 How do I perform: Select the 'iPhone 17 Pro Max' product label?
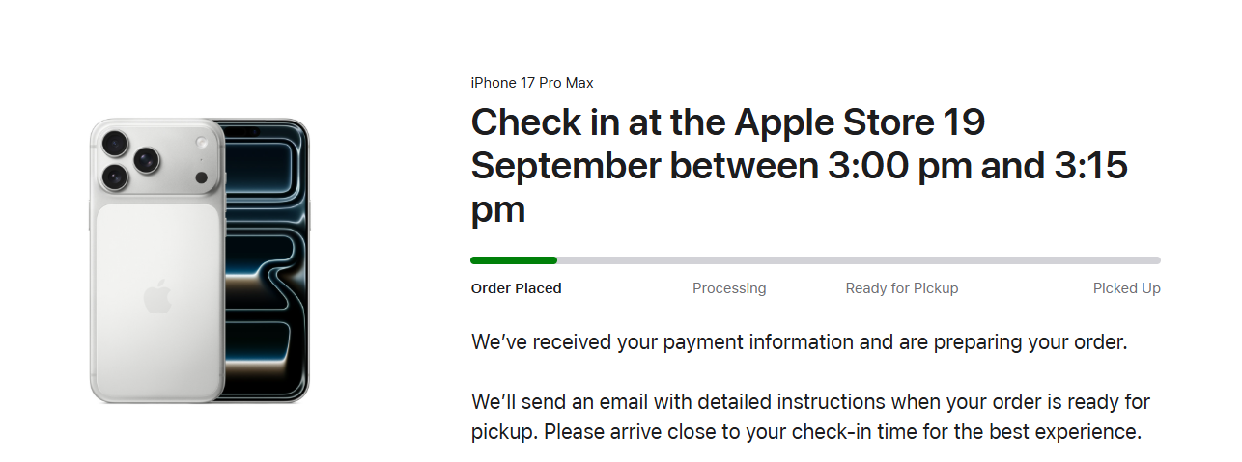point(532,83)
